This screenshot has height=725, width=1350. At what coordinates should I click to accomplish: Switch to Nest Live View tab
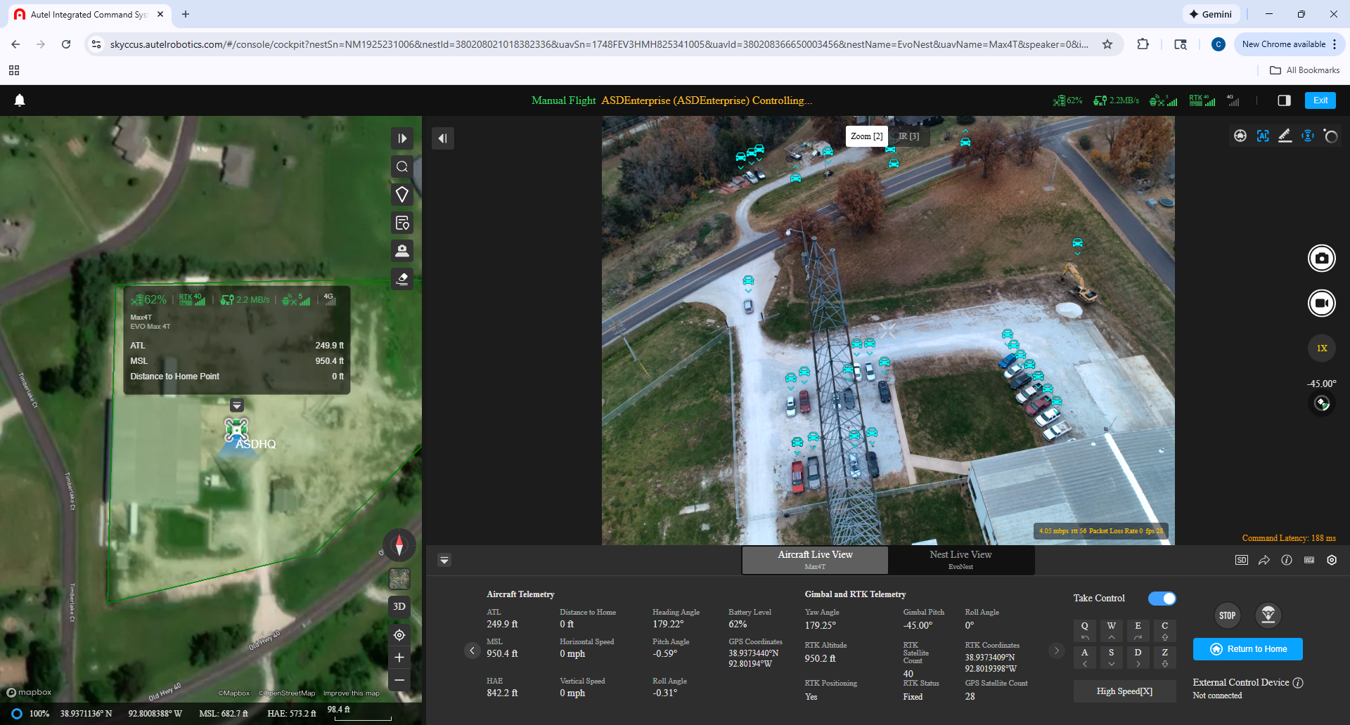(960, 559)
